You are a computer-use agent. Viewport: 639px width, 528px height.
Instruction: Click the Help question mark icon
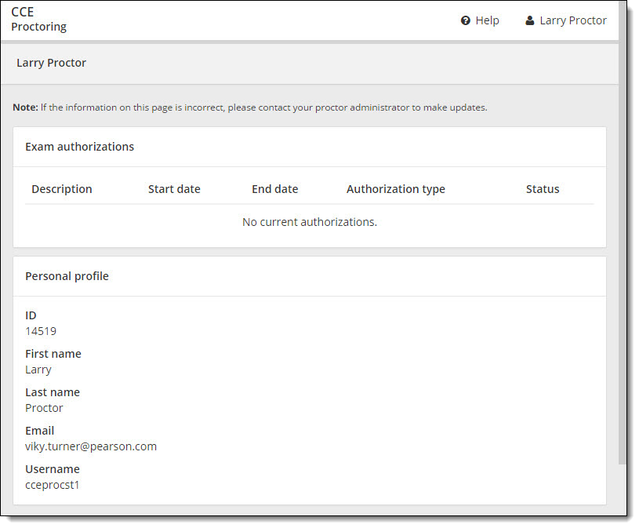465,20
